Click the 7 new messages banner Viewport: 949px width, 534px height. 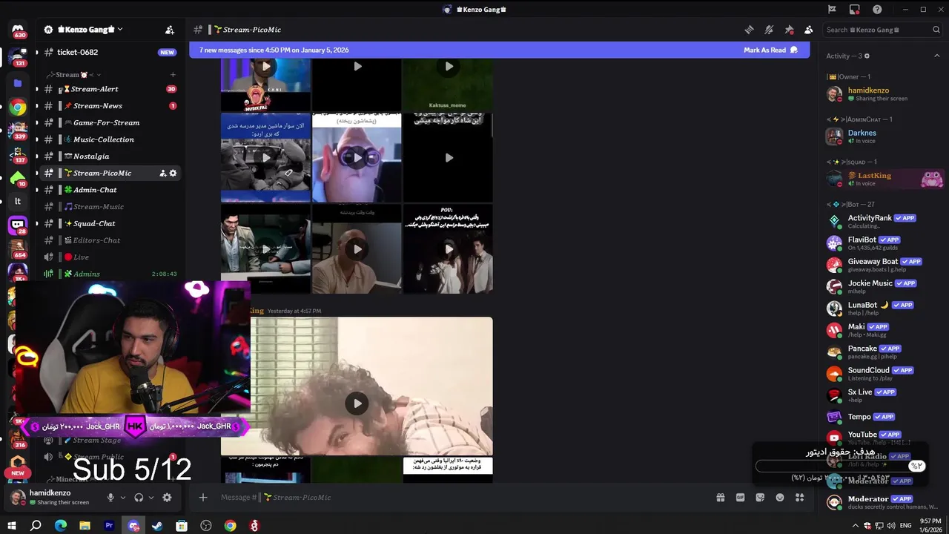(500, 50)
